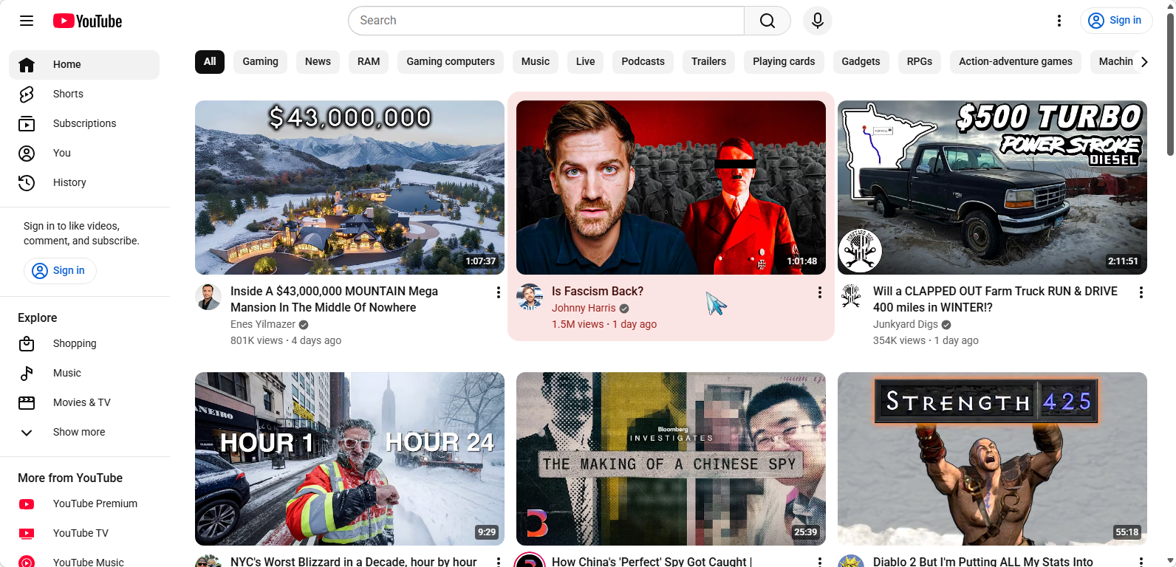Open options for NYC's Worst Blizzard video

point(499,563)
